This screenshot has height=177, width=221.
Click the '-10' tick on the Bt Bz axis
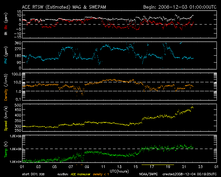[18, 34]
